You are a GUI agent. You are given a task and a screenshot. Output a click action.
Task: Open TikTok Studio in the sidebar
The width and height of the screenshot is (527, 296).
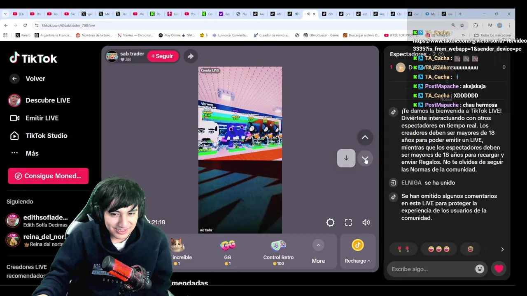38,136
